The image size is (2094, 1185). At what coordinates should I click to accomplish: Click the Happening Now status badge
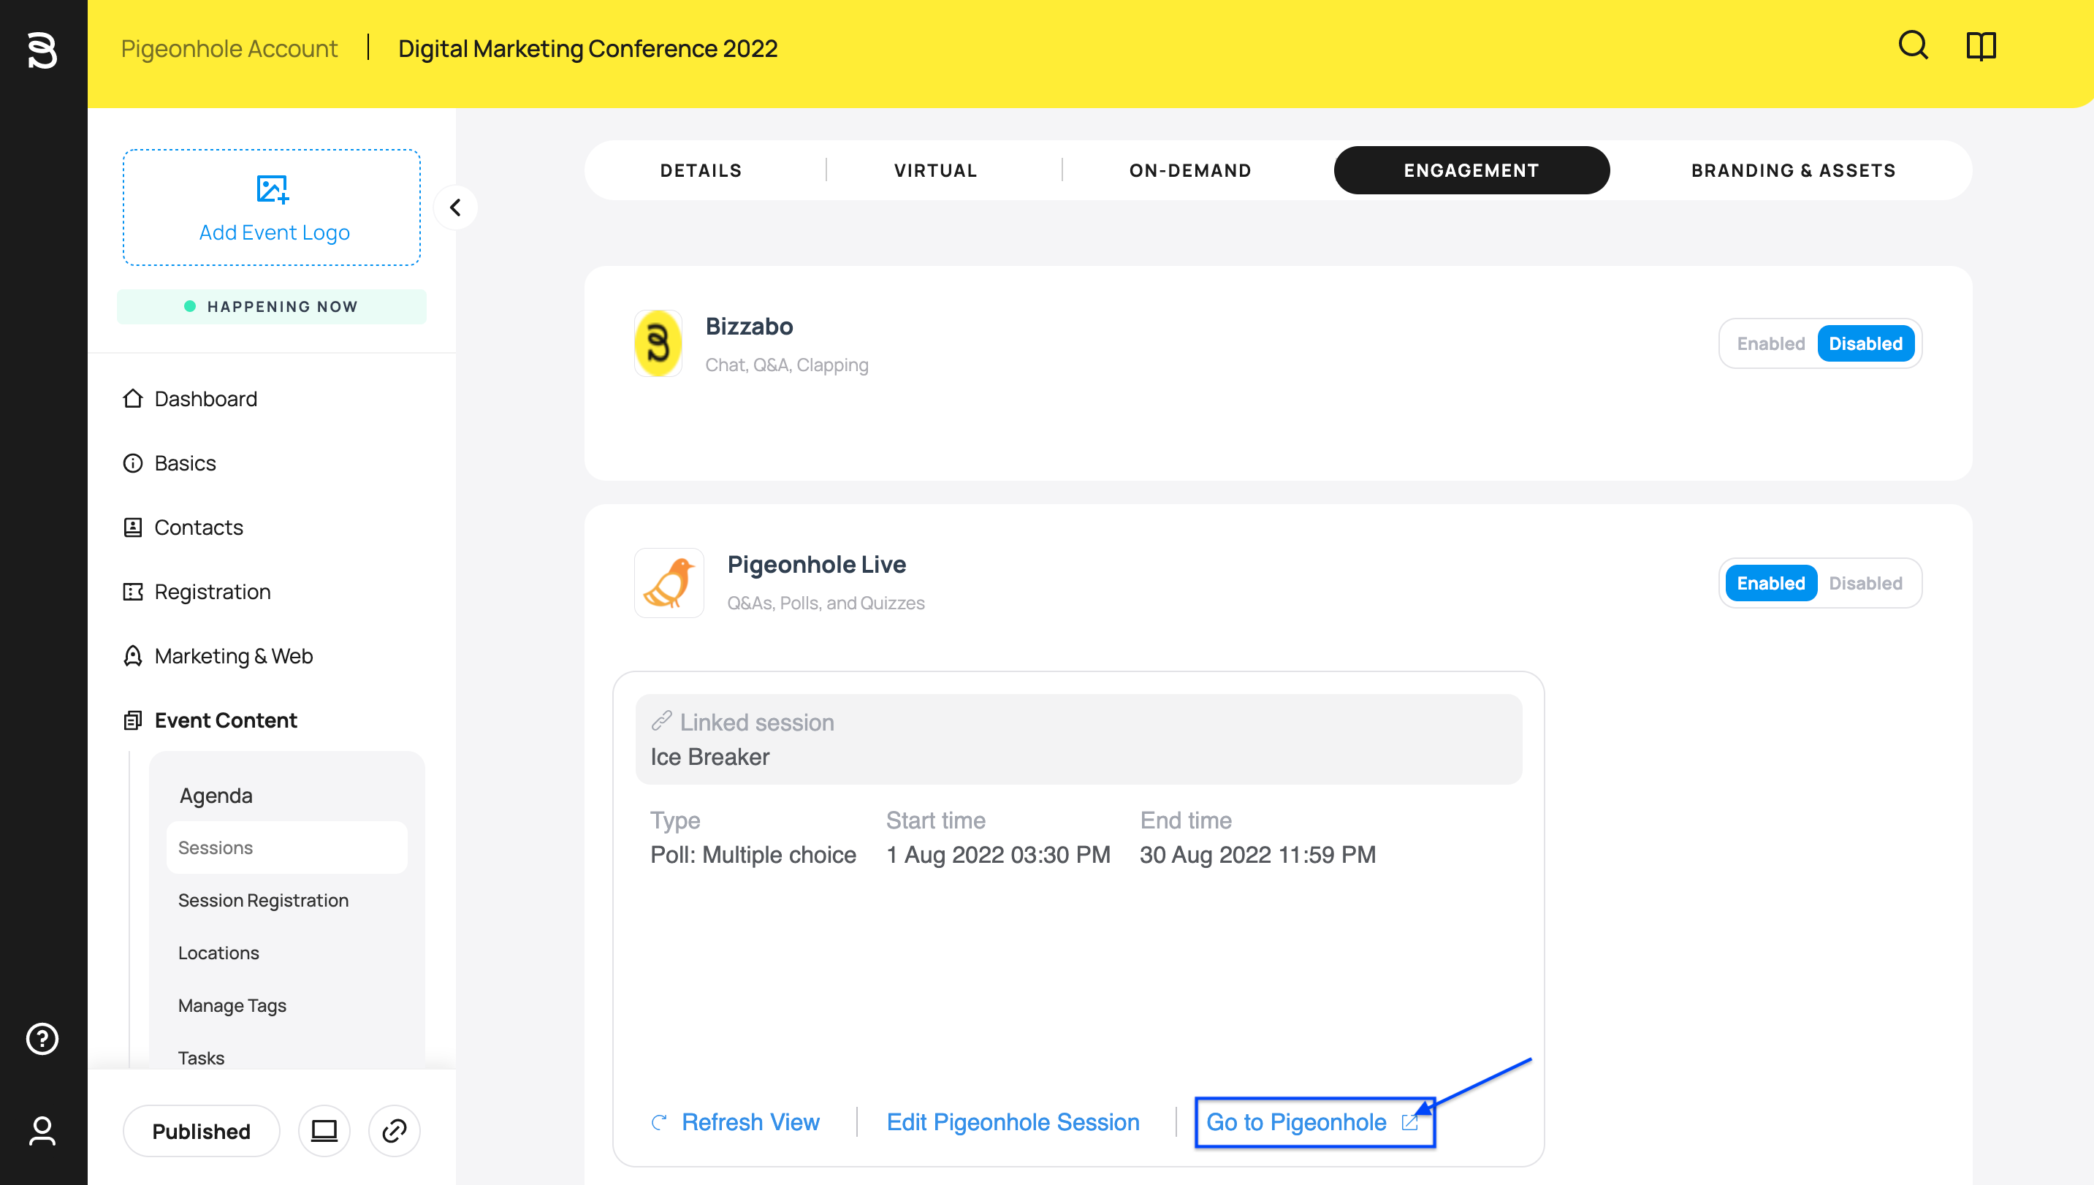272,306
